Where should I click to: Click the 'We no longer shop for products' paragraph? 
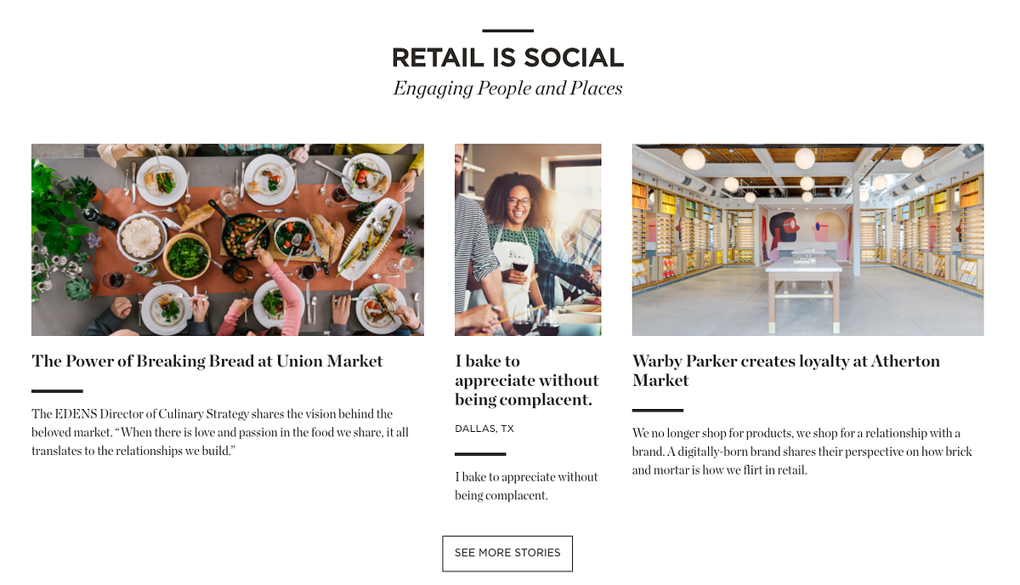click(802, 452)
